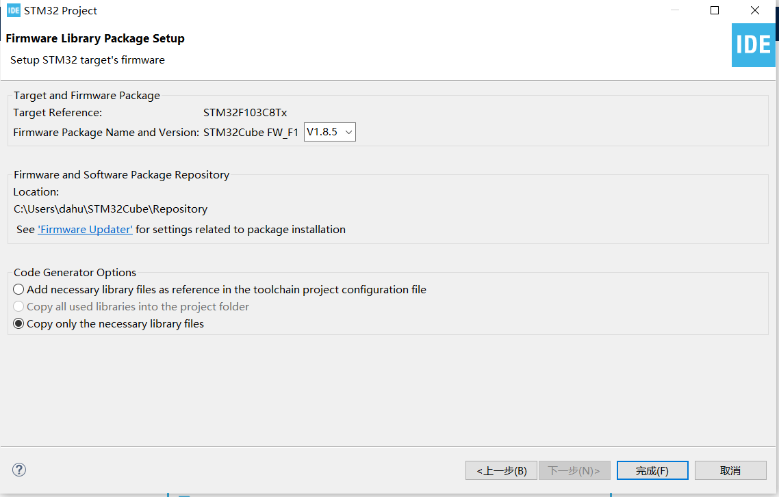Open the 'Firmware Updater' link
The width and height of the screenshot is (779, 497).
point(86,230)
